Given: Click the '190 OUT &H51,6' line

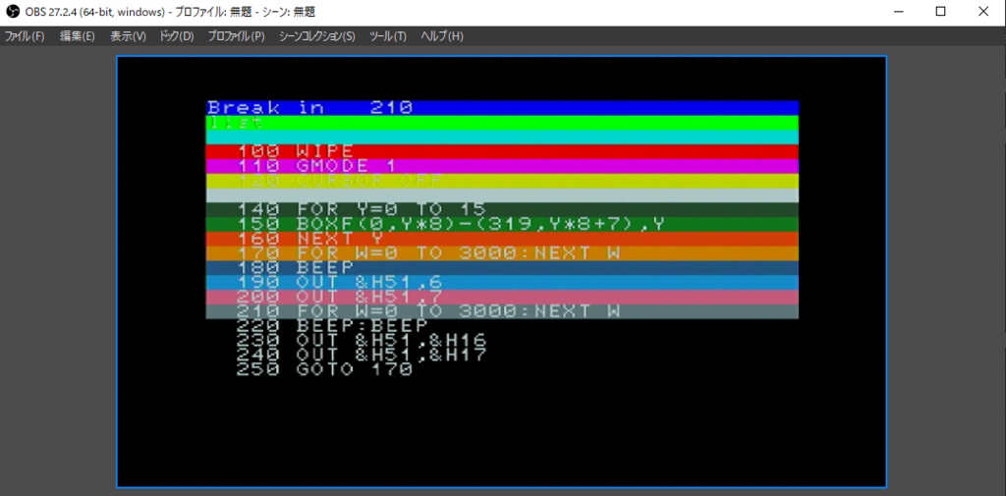Looking at the screenshot, I should 502,282.
